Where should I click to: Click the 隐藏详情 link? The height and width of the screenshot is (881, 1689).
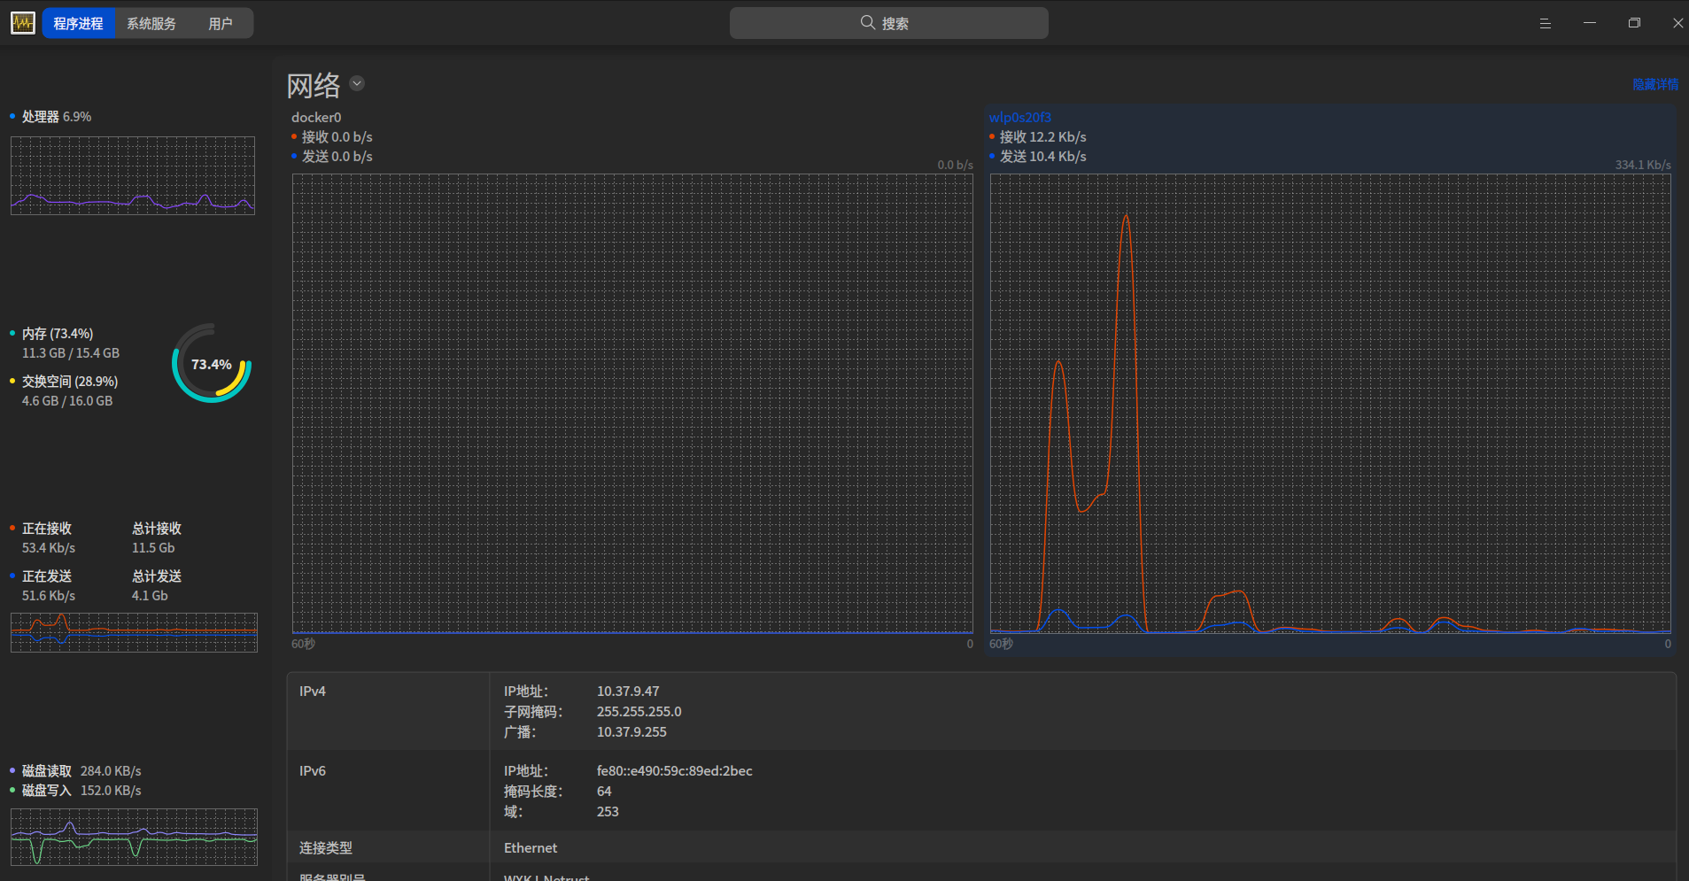point(1655,84)
